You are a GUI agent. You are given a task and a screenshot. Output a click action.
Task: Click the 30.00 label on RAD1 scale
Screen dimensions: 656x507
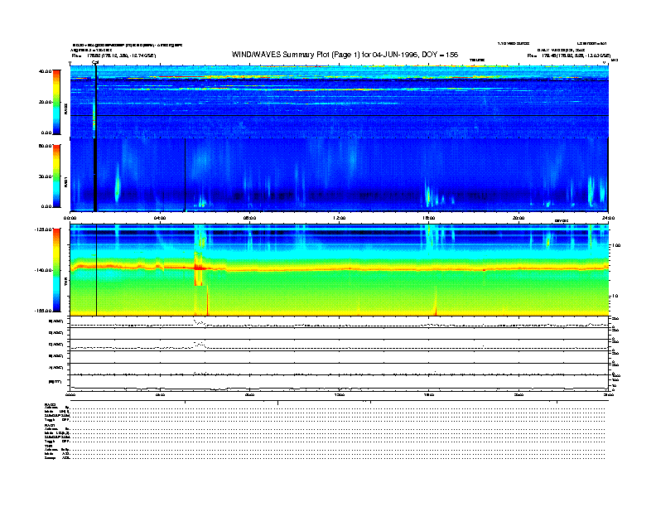point(45,176)
